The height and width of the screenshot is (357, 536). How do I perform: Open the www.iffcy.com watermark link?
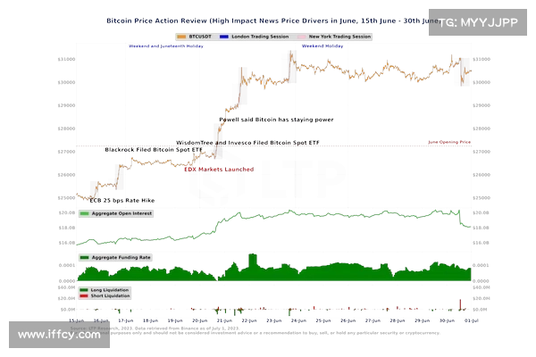tap(60, 335)
